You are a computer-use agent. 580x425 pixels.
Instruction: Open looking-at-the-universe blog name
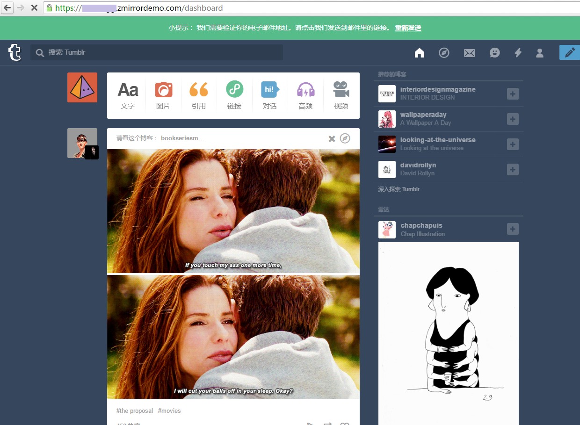[438, 140]
